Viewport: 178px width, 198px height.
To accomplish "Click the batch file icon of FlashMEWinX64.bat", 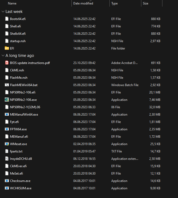I will pos(7,85).
